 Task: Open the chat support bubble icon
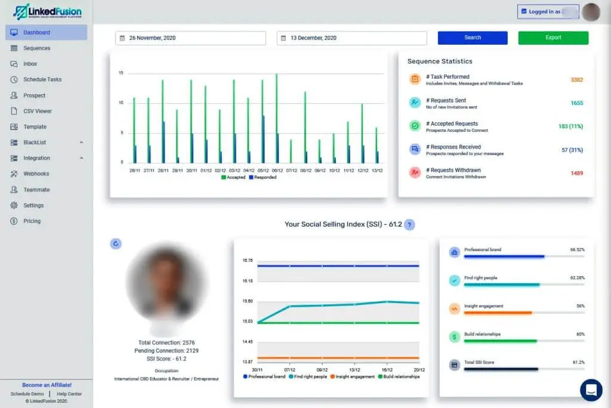[591, 390]
